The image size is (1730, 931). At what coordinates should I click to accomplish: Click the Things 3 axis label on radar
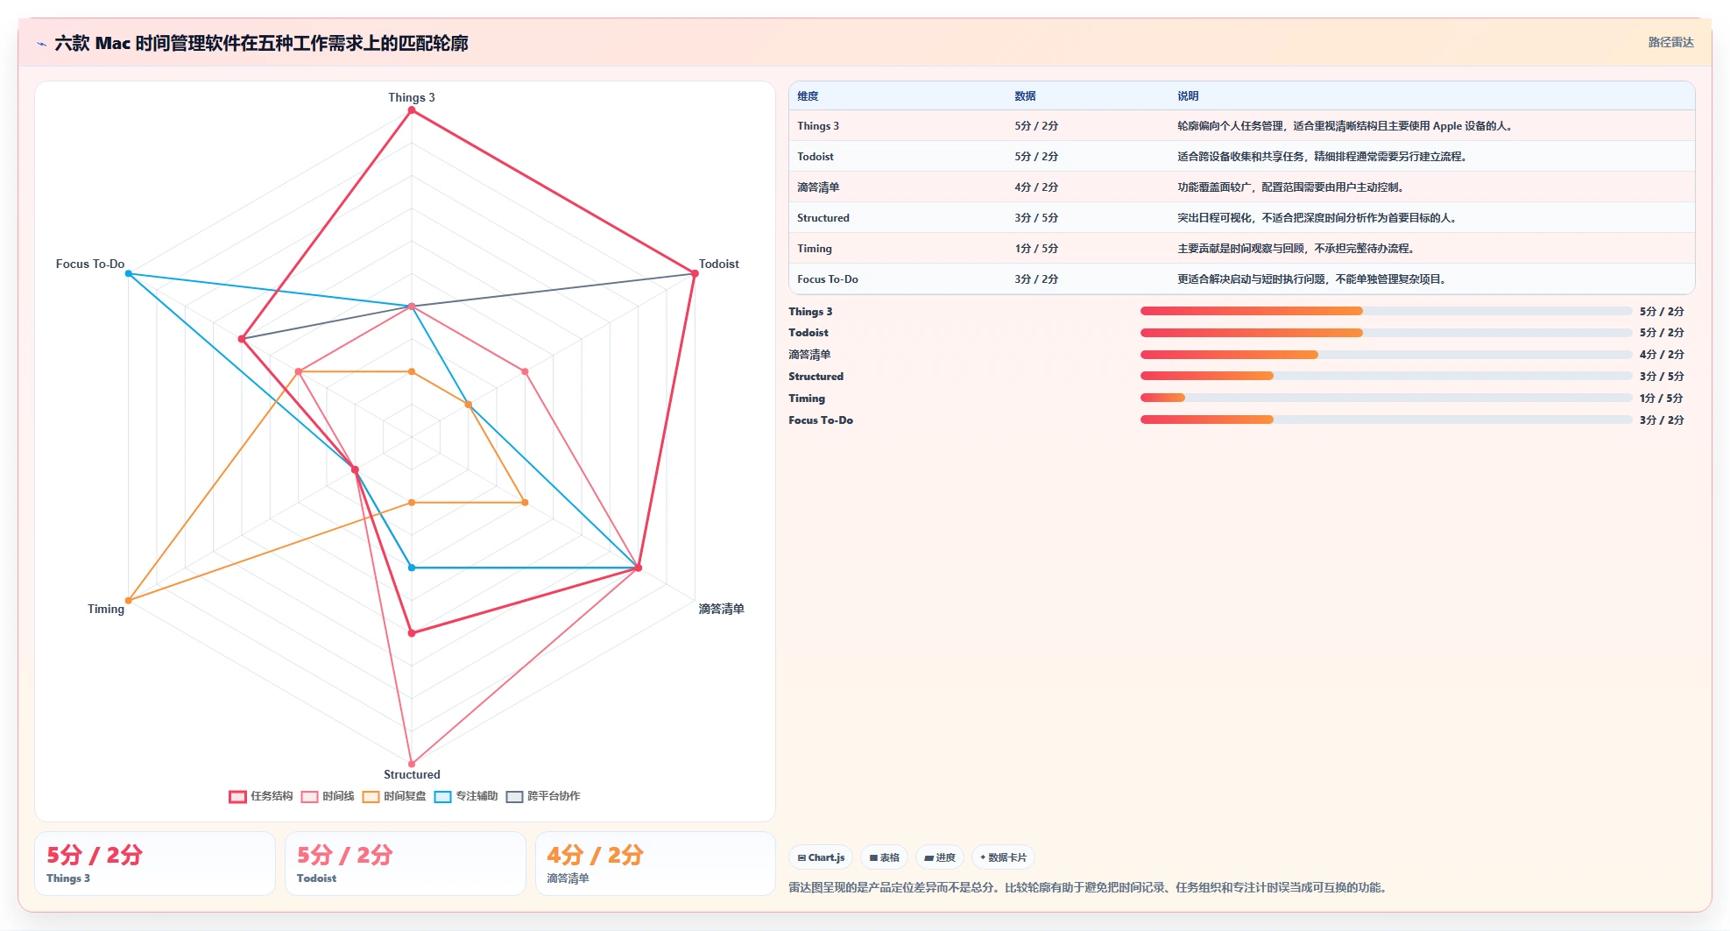coord(412,97)
